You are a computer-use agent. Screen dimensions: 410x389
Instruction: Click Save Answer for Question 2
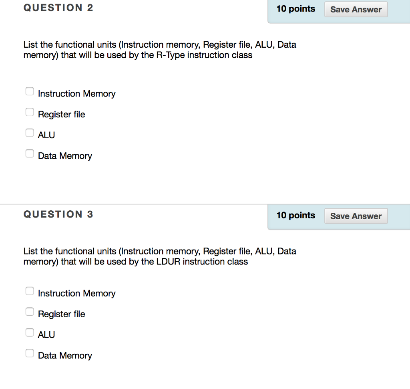(356, 9)
